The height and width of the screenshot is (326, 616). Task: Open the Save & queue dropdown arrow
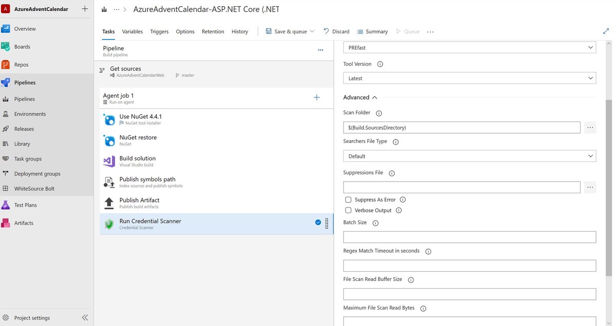312,31
